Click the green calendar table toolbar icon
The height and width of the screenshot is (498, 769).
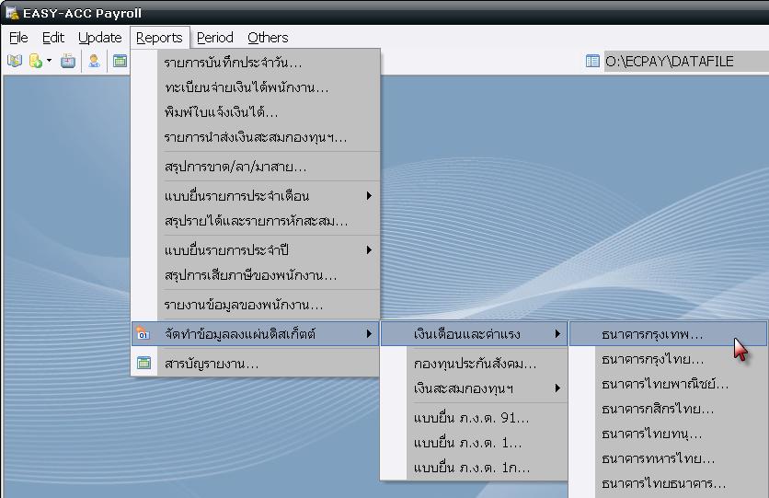click(120, 62)
